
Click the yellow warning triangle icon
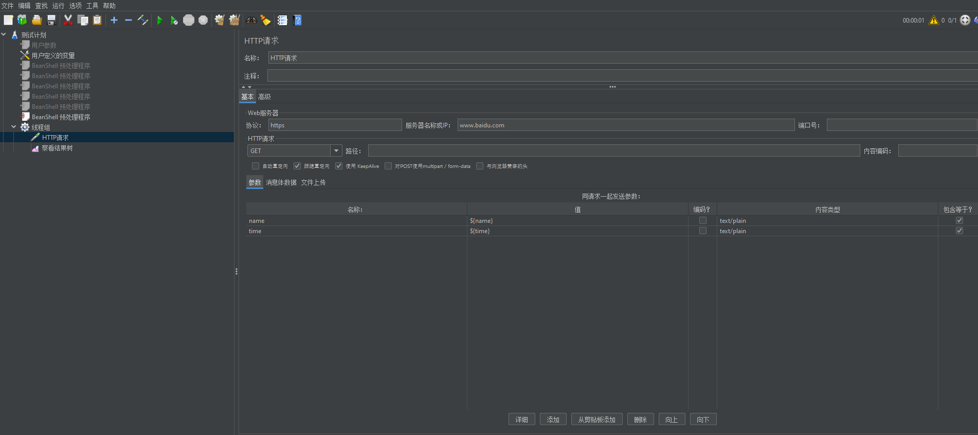[x=934, y=20]
